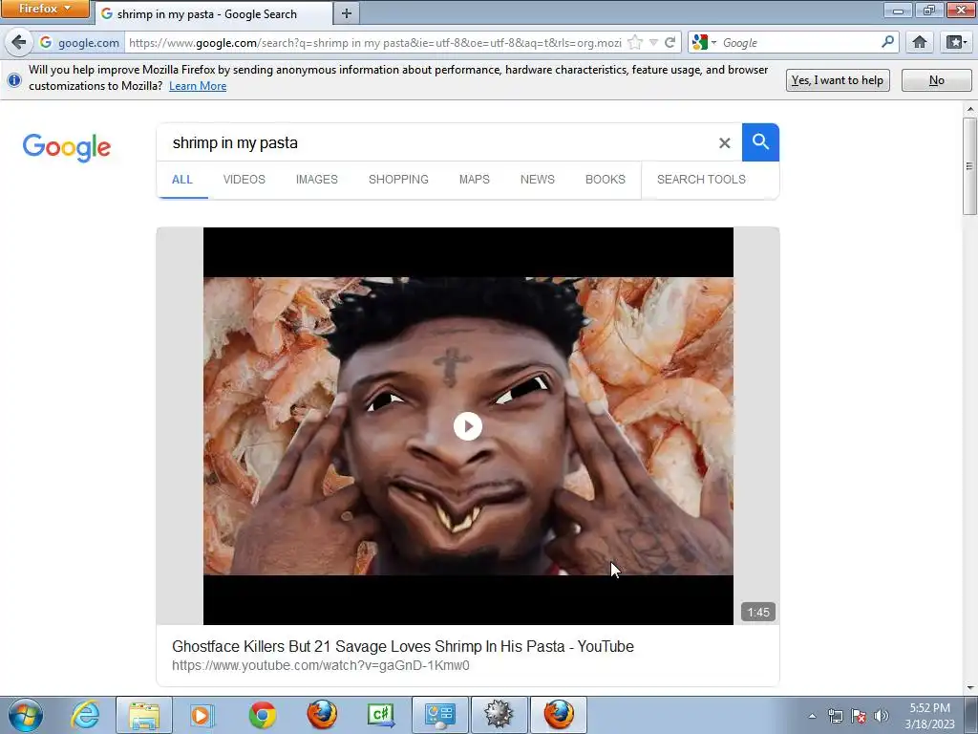Switch to the BOOKS tab
Viewport: 978px width, 734px height.
[x=605, y=180]
